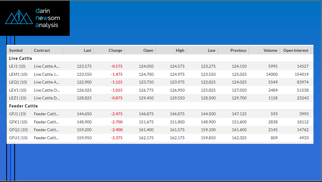322x182 pixels.
Task: Sort table by Symbol column header
Action: [x=16, y=51]
